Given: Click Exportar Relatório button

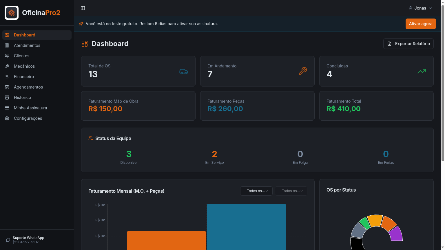Looking at the screenshot, I should tap(408, 44).
